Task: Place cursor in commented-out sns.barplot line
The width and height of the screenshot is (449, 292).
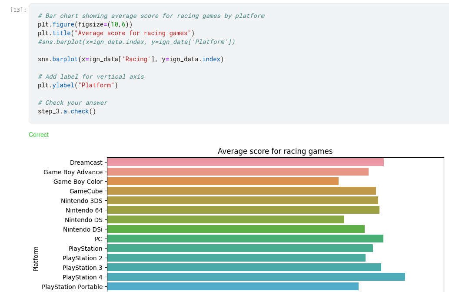Action: click(x=136, y=42)
